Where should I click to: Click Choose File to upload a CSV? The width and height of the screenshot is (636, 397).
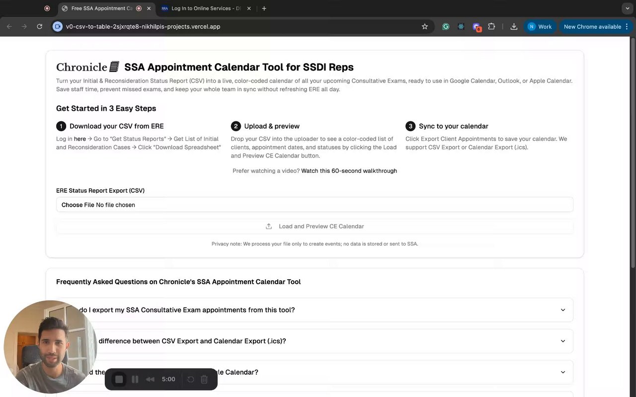pos(78,205)
